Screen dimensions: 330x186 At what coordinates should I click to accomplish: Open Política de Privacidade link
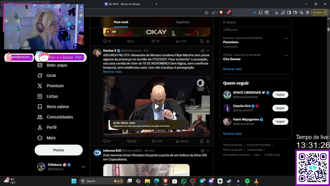pyautogui.click(x=258, y=145)
